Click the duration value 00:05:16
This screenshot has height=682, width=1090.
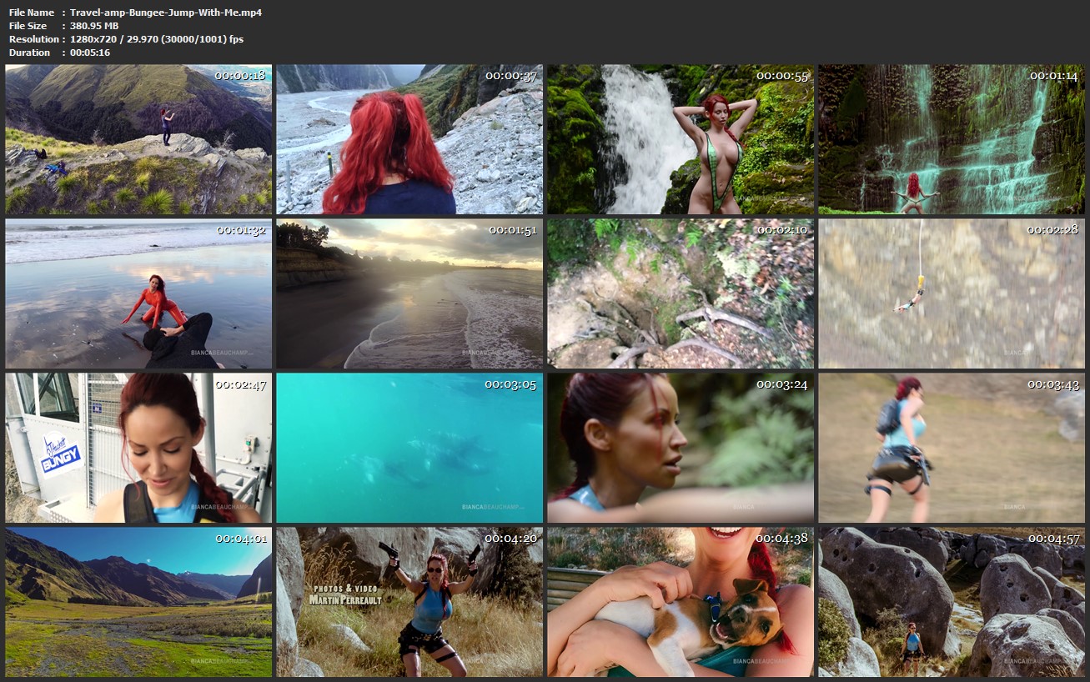pyautogui.click(x=90, y=53)
